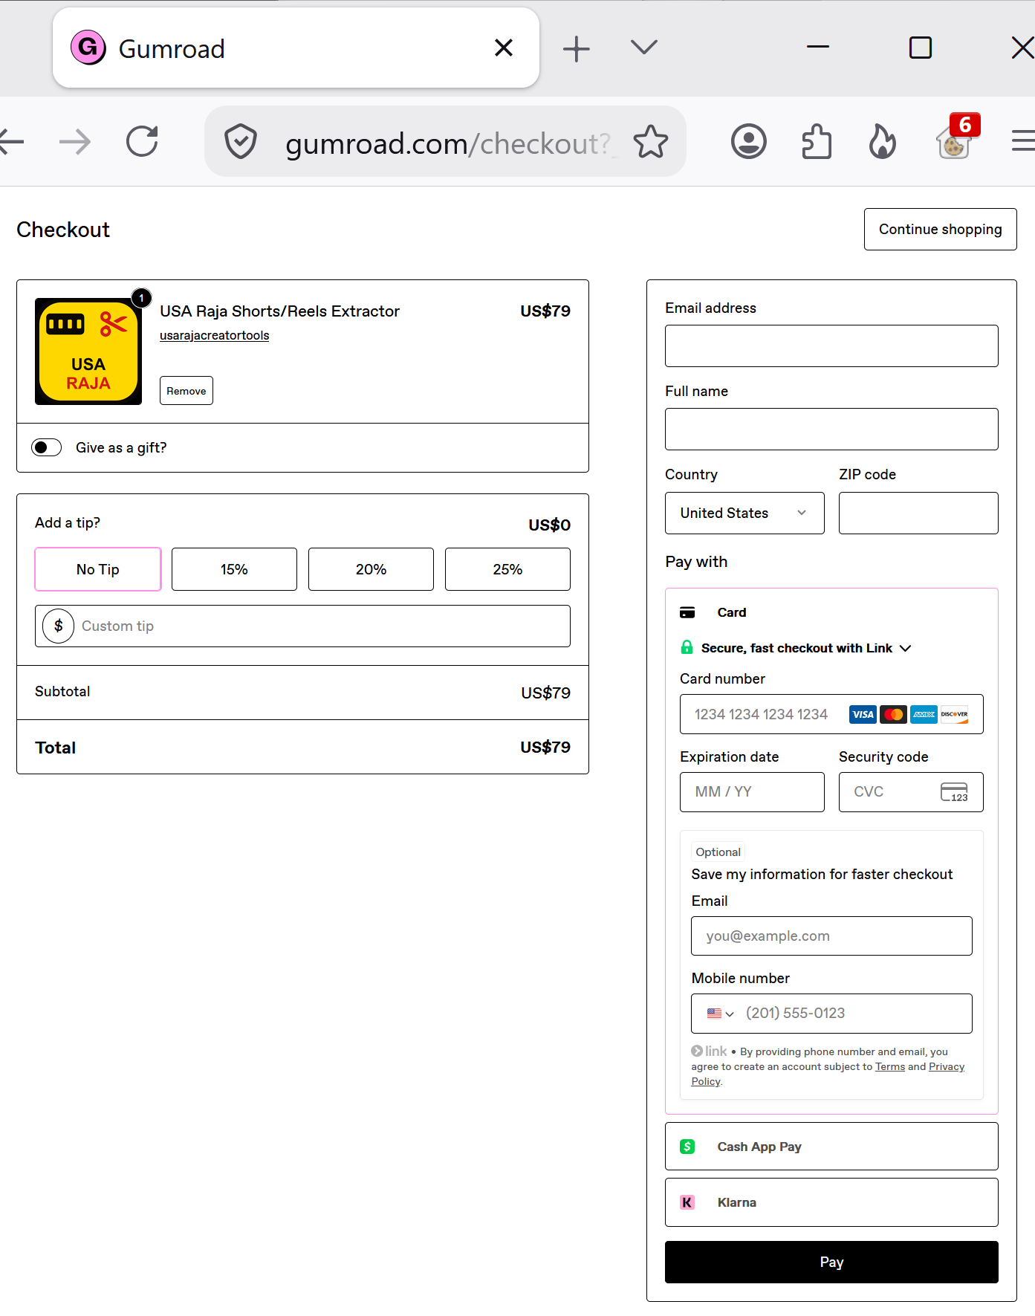The width and height of the screenshot is (1035, 1316).
Task: Remove the USA Raja item from cart
Action: [186, 390]
